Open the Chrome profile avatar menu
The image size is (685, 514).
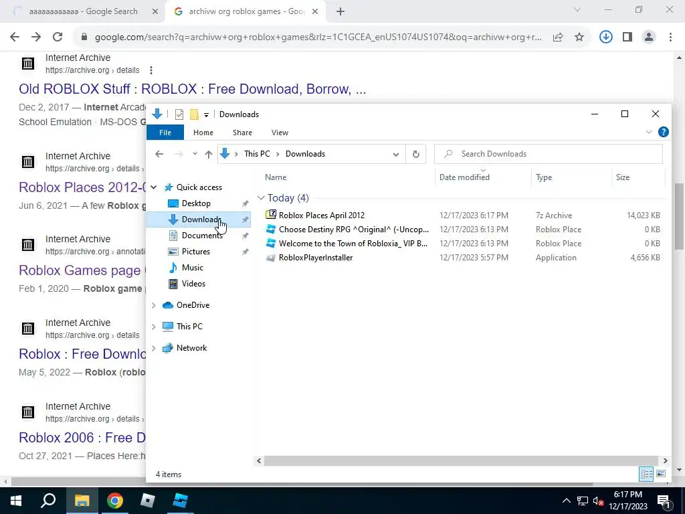coord(649,37)
